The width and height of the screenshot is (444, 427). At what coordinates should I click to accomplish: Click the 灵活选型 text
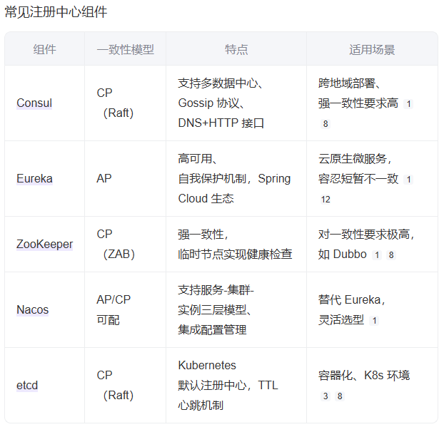[x=341, y=320]
